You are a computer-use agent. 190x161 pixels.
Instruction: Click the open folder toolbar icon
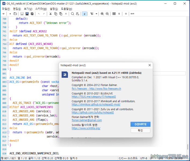[x=15, y=14]
